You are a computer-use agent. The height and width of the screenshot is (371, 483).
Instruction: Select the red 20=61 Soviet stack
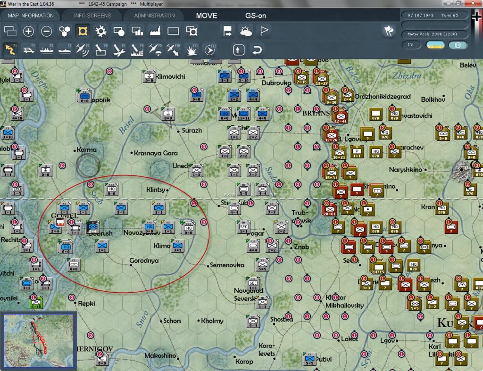pyautogui.click(x=329, y=209)
